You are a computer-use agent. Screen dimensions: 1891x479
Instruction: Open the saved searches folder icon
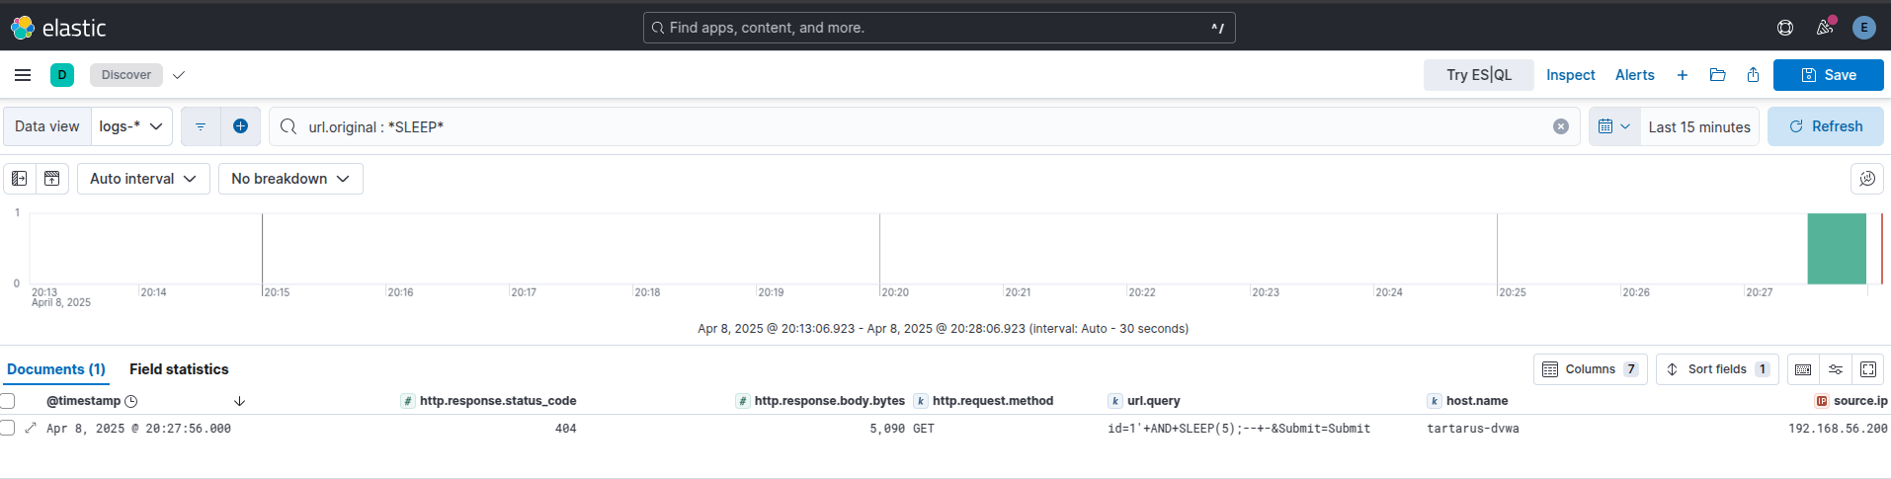(1717, 75)
